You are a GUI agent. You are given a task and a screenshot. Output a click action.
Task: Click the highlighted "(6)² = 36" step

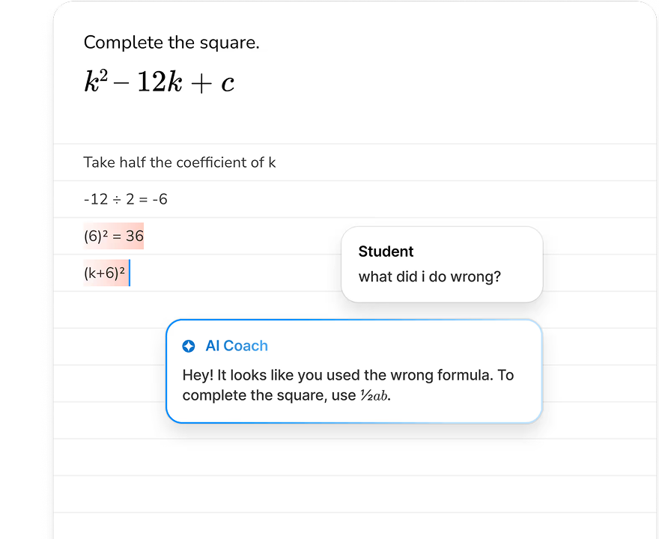[113, 237]
